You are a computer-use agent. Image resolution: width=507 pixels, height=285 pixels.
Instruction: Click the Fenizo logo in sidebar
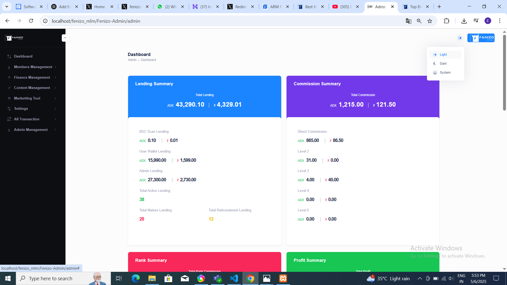[x=14, y=38]
